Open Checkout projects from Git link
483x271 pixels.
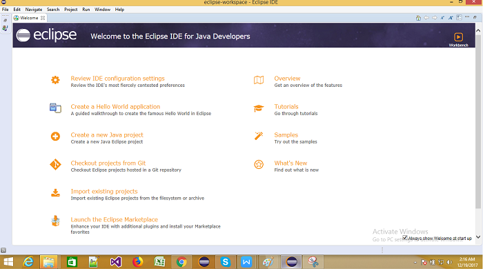(108, 163)
